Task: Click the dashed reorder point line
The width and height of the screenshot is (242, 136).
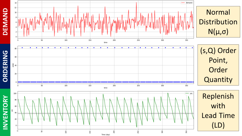Action: pos(91,114)
